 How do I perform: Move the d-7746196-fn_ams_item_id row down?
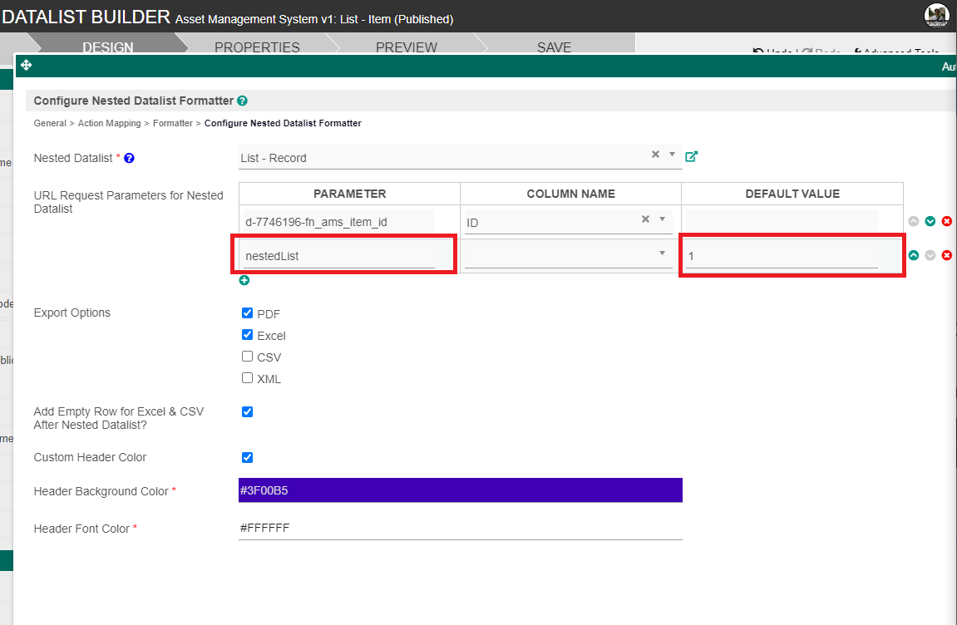click(x=930, y=221)
